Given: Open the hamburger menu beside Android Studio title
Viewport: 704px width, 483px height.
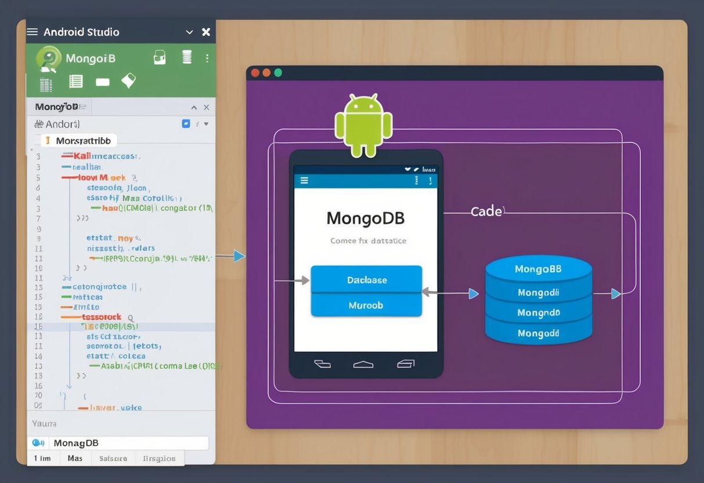Looking at the screenshot, I should click(x=33, y=32).
